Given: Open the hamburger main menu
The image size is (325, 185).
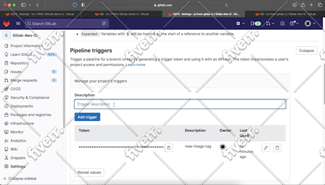Looking at the screenshot, I should (x=18, y=23).
